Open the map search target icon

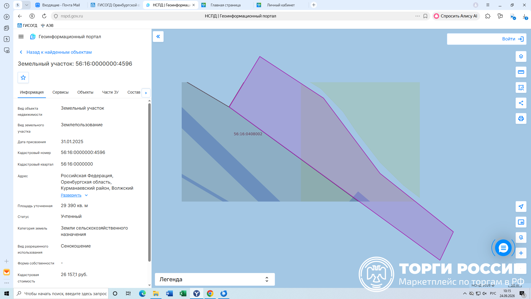coord(521,238)
